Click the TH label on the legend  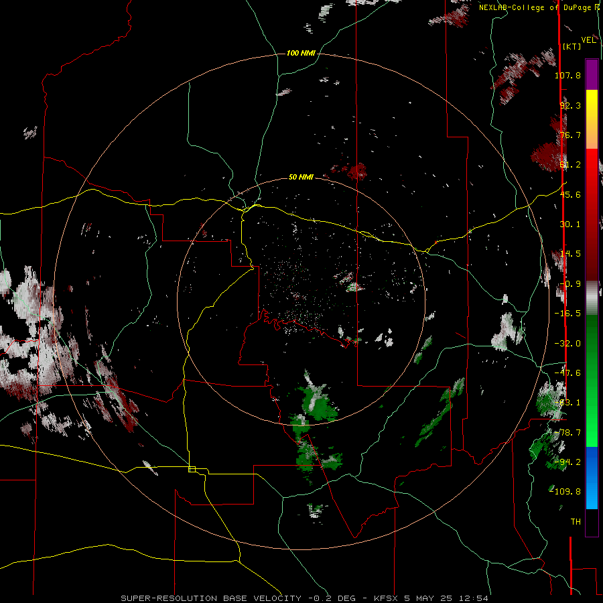tap(576, 522)
